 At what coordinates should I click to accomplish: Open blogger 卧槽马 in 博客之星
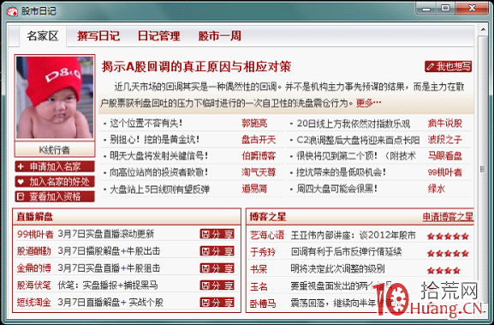263,304
